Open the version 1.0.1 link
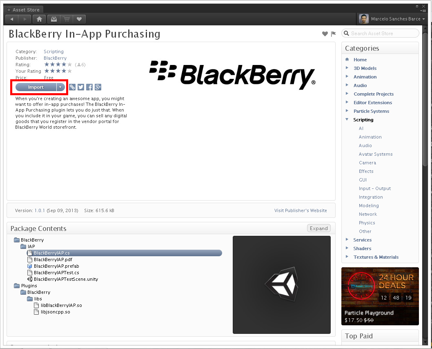Screen dimensions: 432x349 click(x=39, y=210)
